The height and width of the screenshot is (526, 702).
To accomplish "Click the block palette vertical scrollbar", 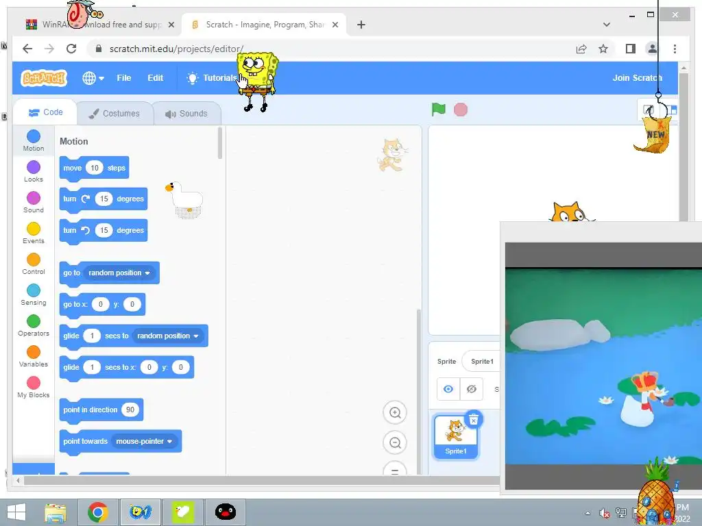I will [219, 143].
